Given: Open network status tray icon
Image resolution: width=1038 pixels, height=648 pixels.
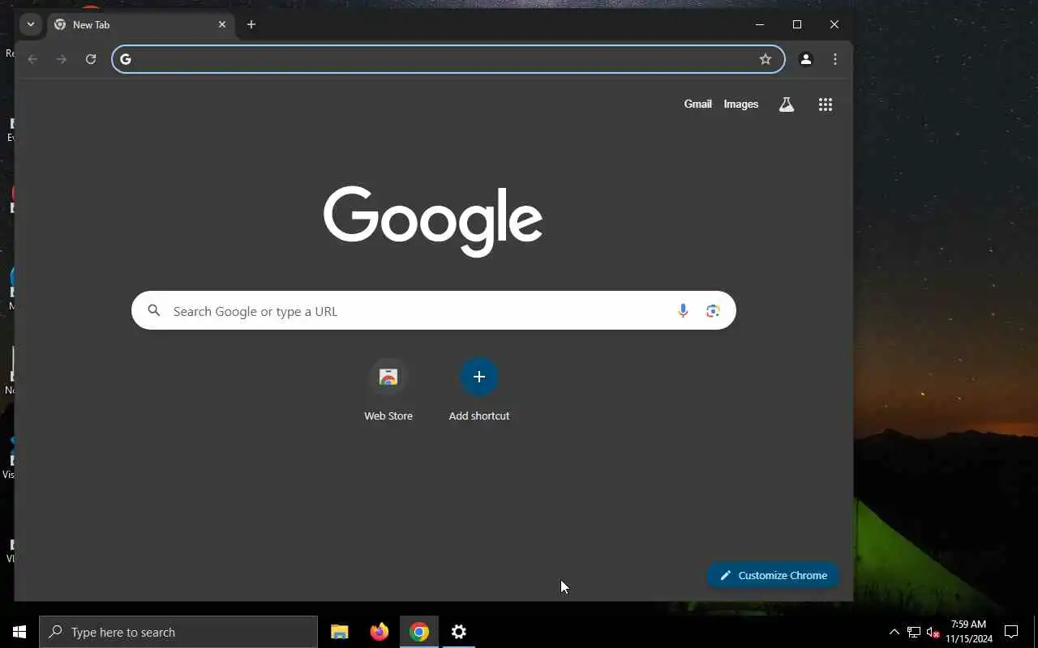Looking at the screenshot, I should click(914, 632).
